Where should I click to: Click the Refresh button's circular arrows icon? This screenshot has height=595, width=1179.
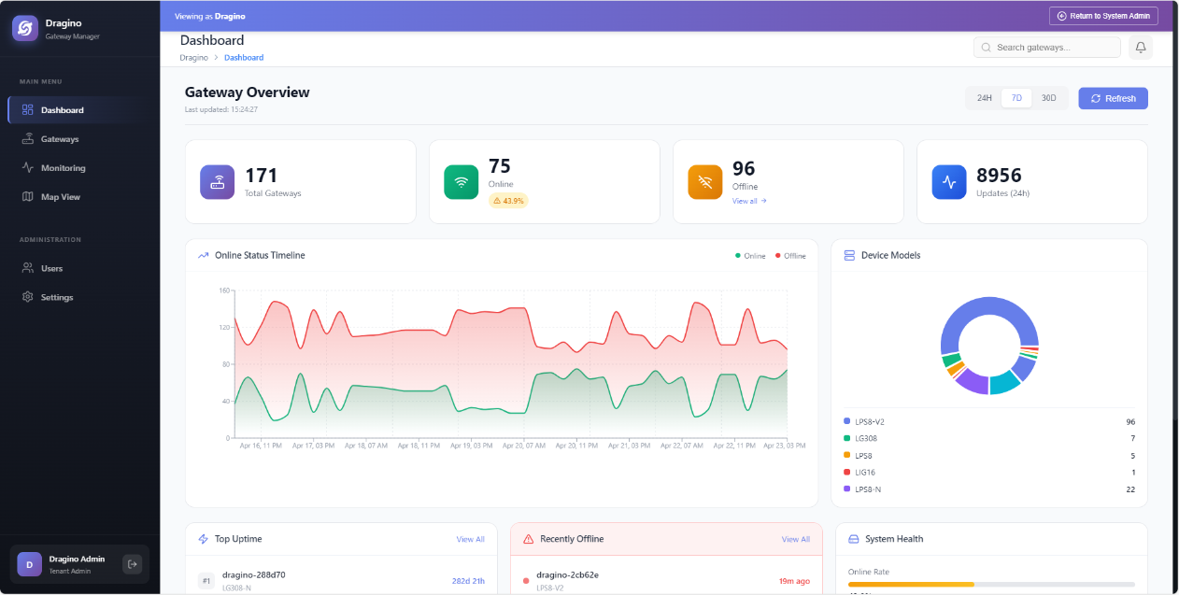click(x=1096, y=98)
